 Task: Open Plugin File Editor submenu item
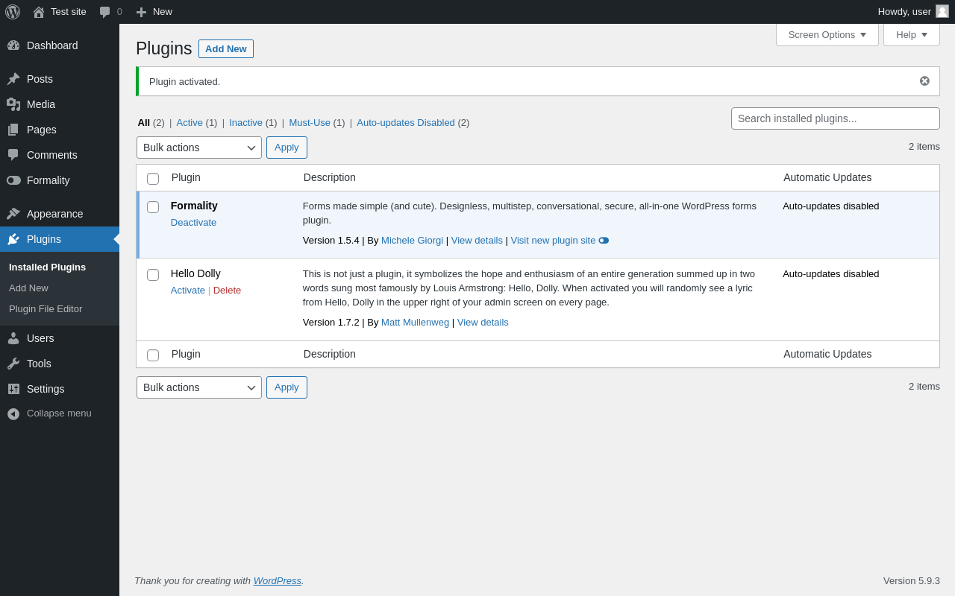tap(46, 309)
